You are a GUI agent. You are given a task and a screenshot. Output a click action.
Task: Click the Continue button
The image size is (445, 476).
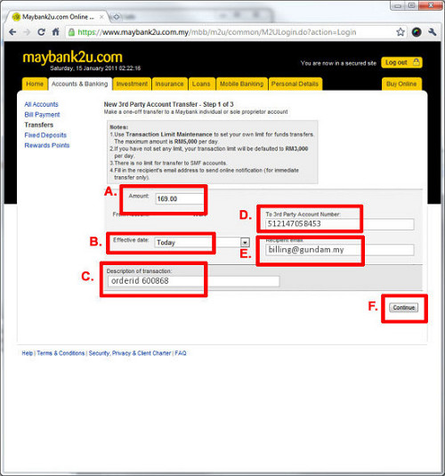tap(404, 308)
